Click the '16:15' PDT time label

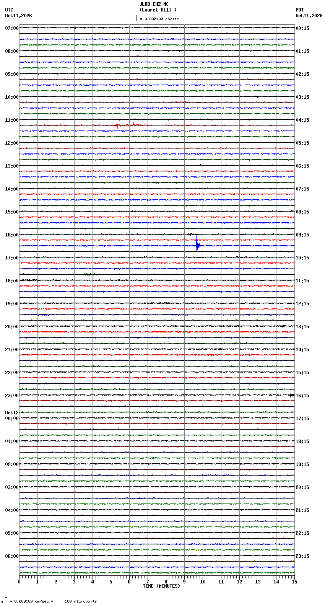(x=302, y=396)
